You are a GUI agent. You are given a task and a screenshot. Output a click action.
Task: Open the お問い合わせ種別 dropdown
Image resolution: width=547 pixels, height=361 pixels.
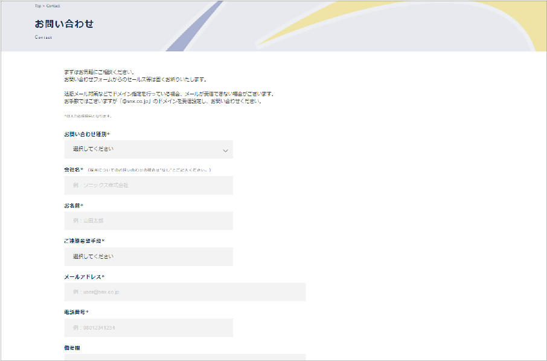click(x=149, y=149)
